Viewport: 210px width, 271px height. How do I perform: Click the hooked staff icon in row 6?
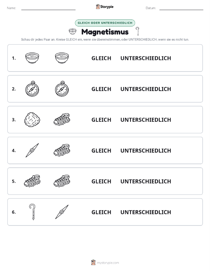[32, 212]
